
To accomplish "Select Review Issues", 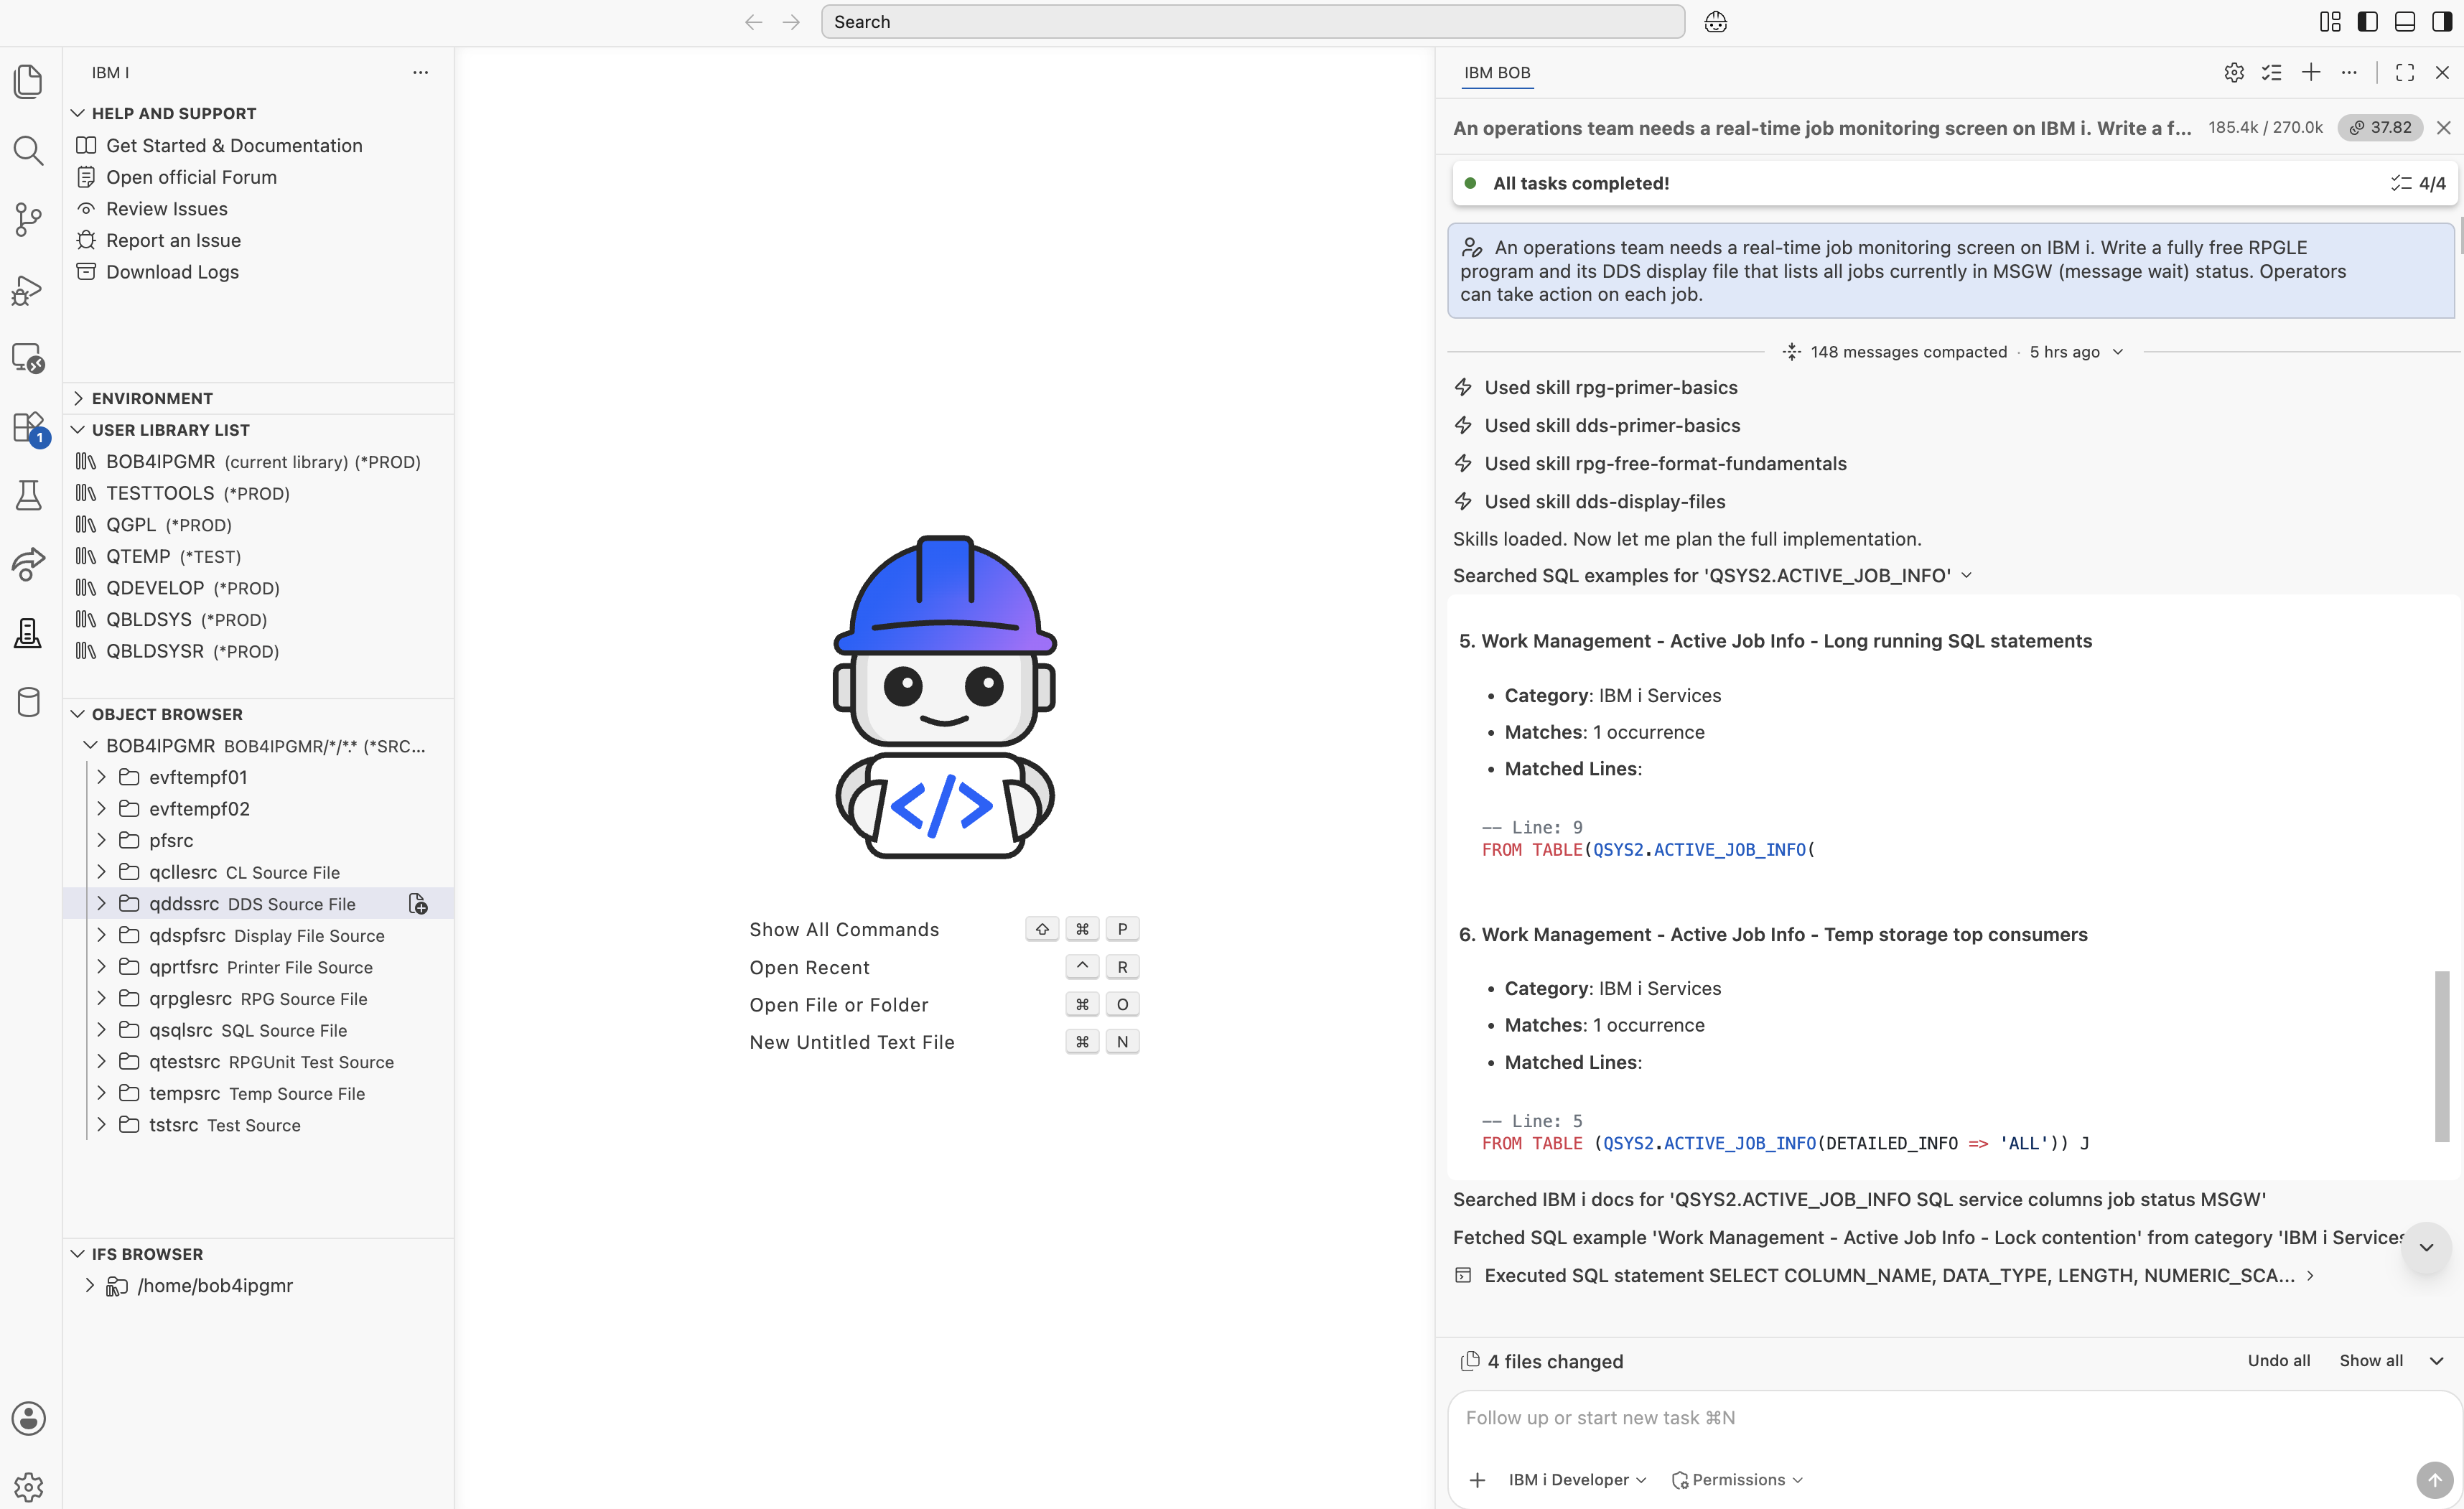I will pyautogui.click(x=166, y=209).
